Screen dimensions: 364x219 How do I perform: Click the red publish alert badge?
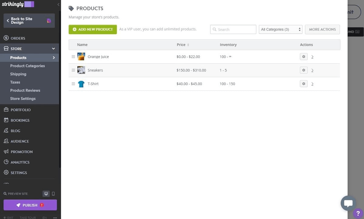pos(42,205)
